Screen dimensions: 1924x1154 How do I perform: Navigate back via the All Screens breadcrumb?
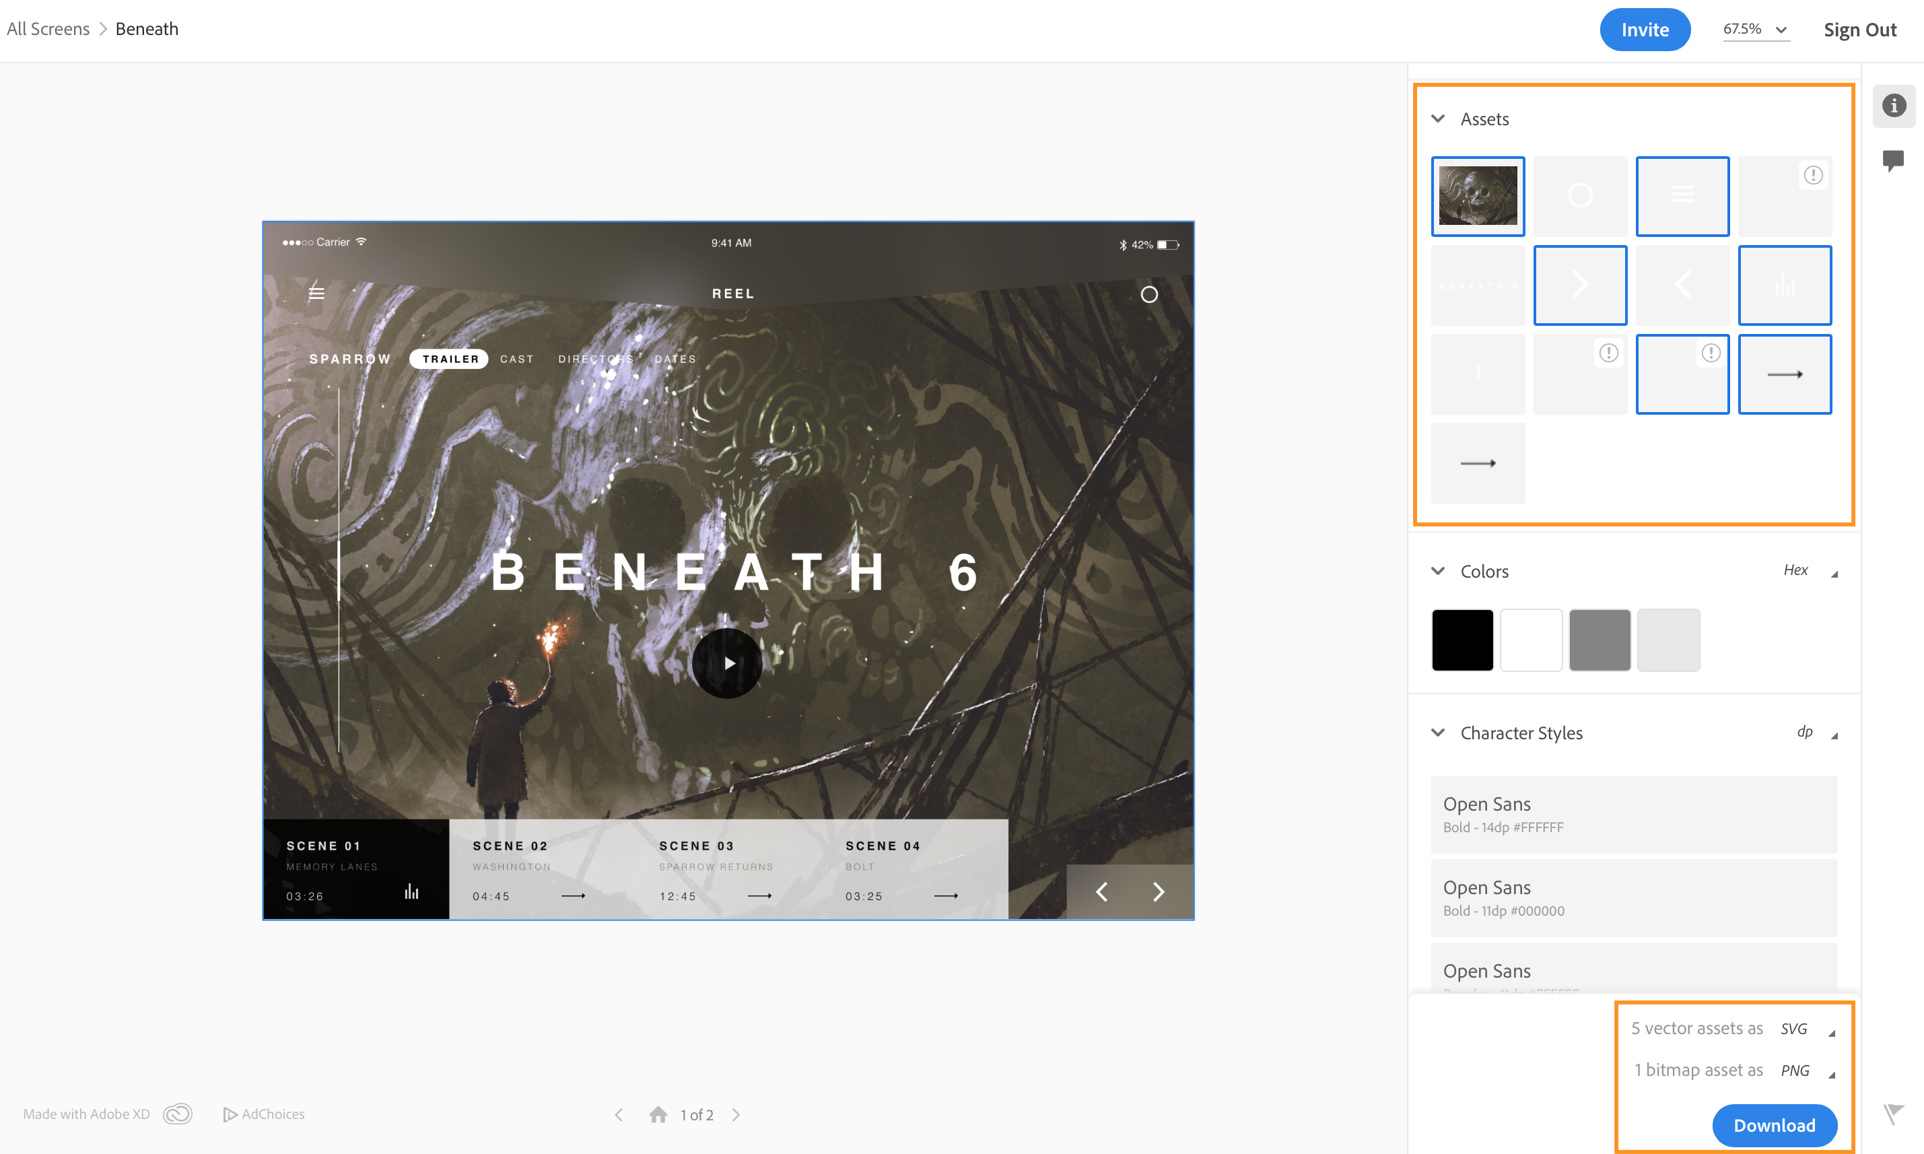(47, 29)
